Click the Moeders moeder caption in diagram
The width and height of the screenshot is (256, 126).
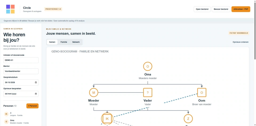[147, 78]
